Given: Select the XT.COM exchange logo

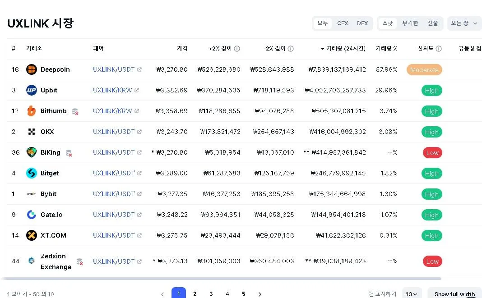Looking at the screenshot, I should (x=31, y=235).
